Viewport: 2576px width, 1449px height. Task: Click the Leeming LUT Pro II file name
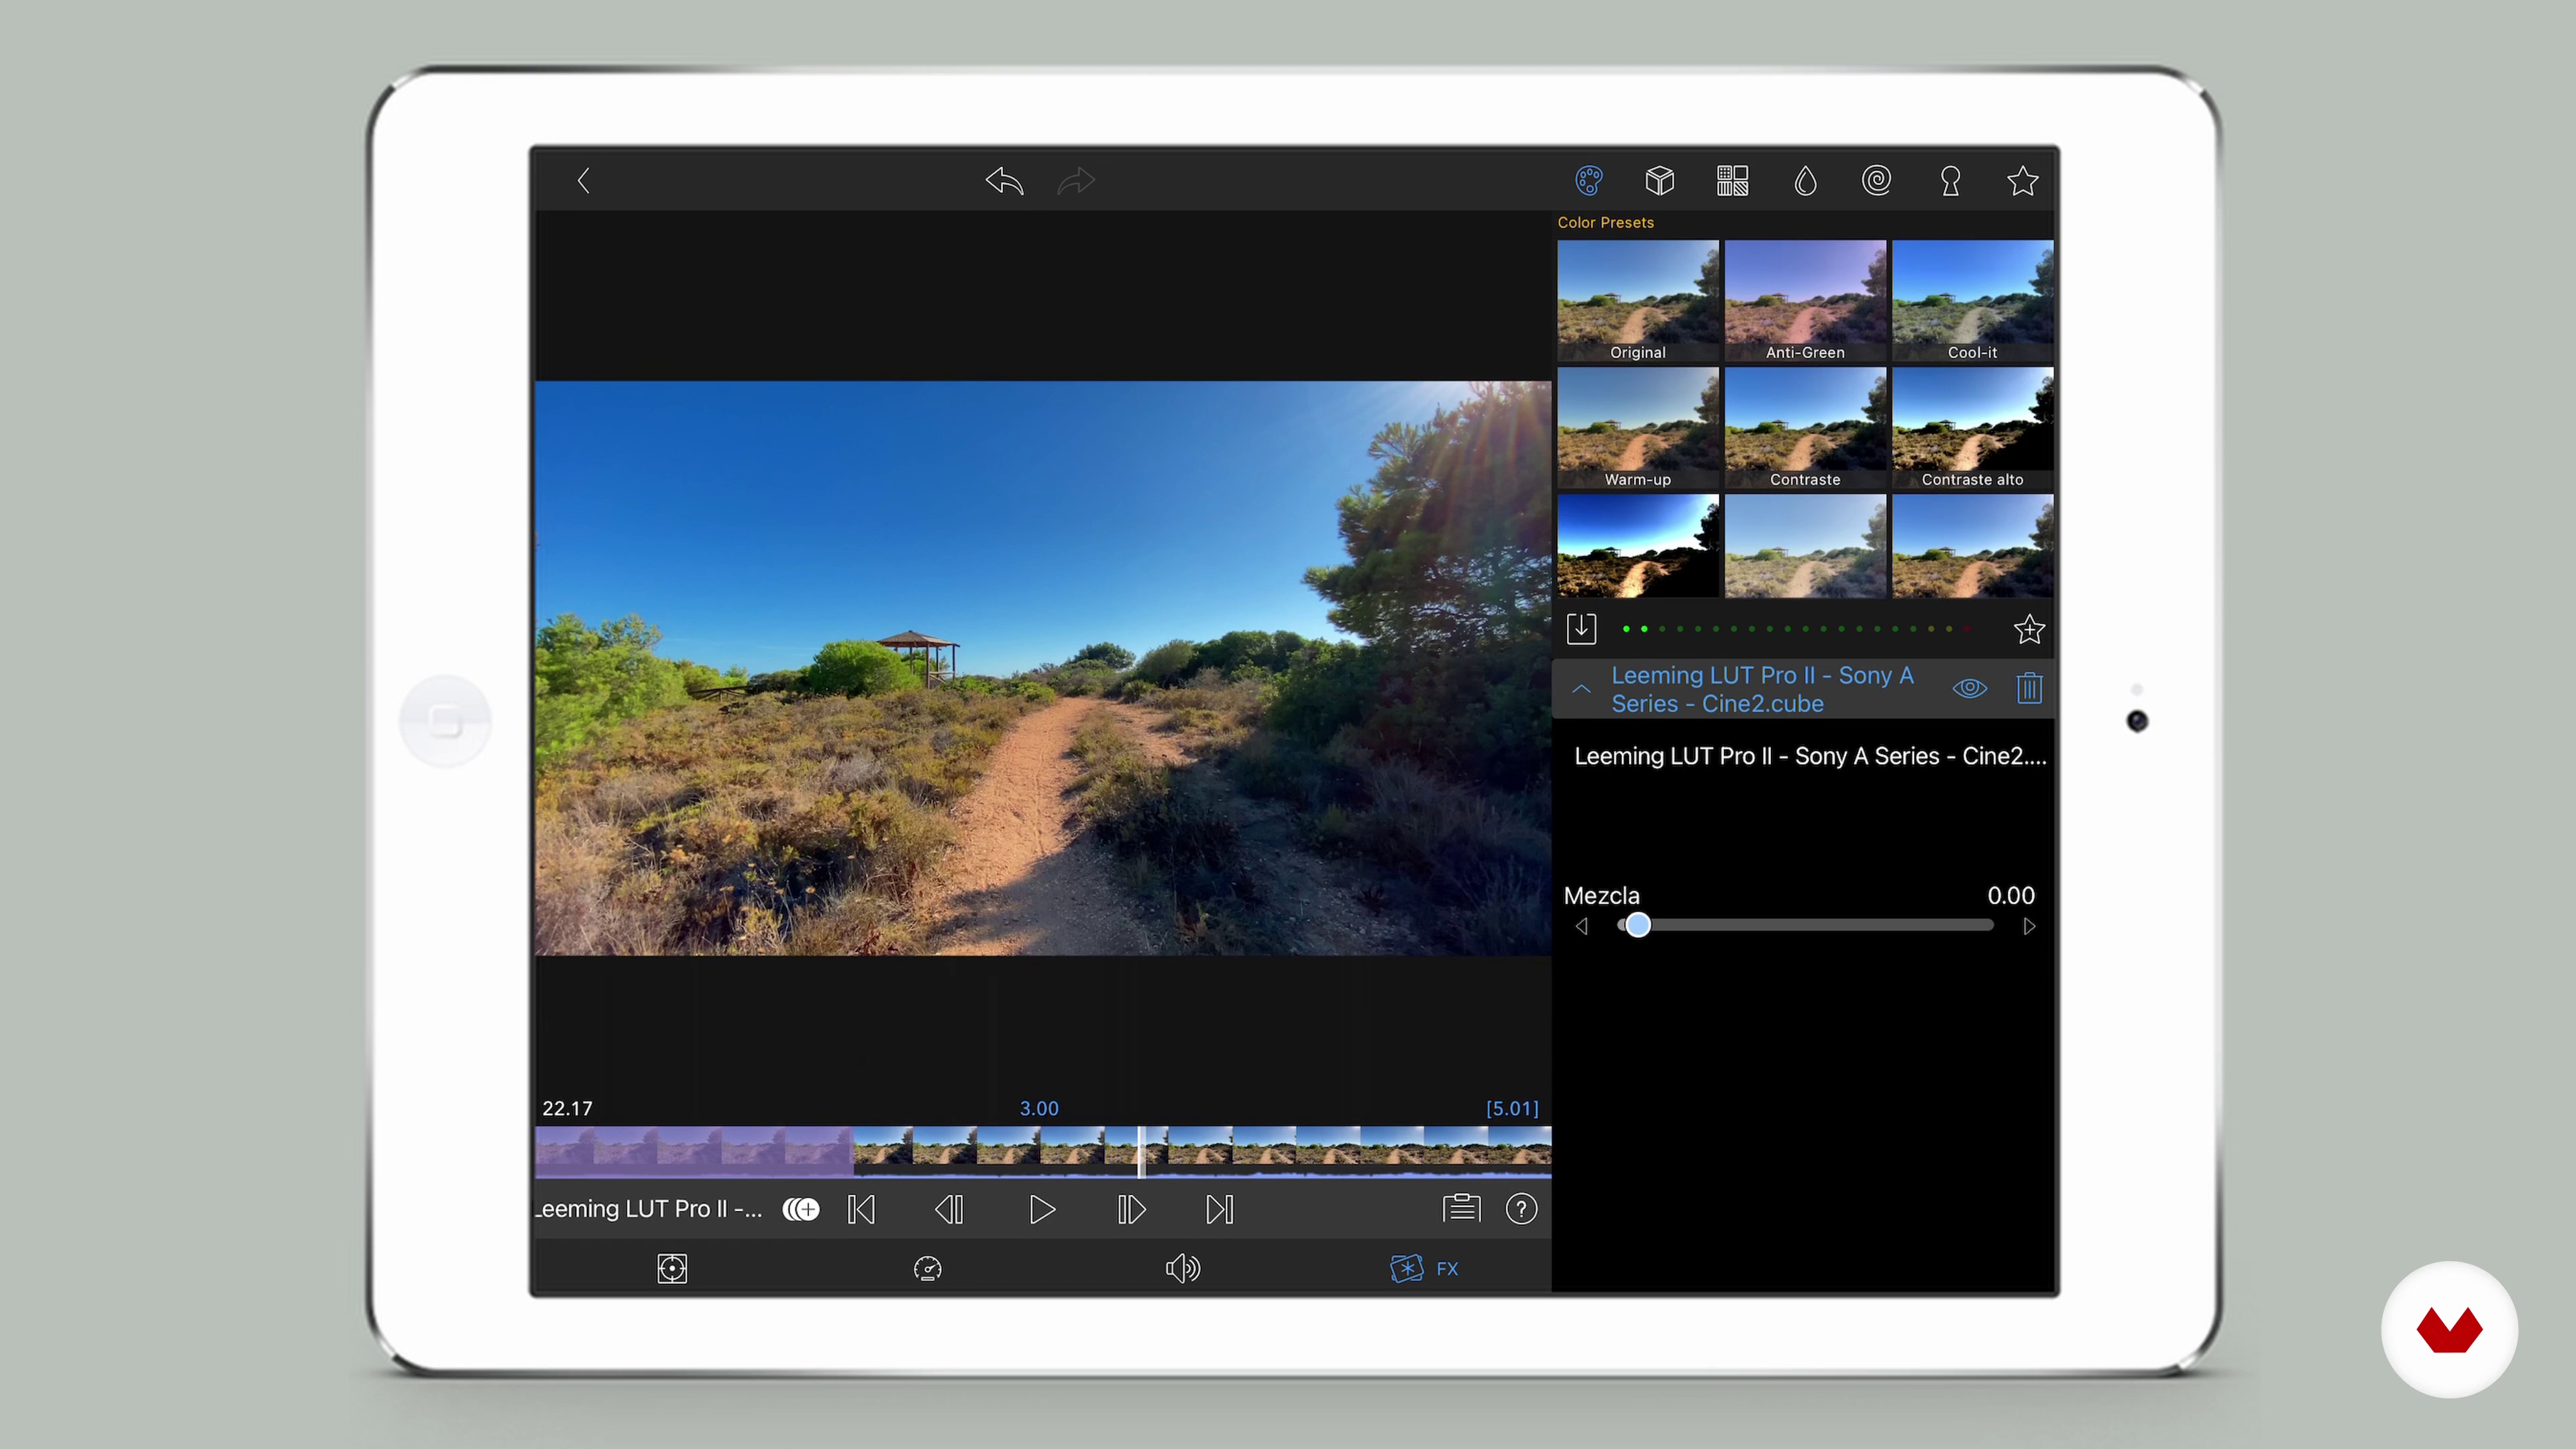[1810, 756]
